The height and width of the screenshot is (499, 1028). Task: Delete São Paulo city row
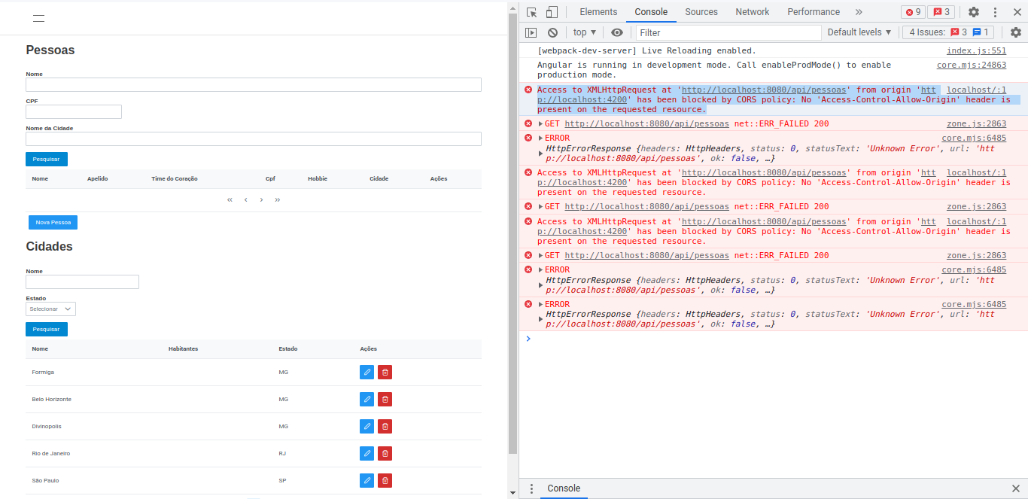[x=385, y=480]
